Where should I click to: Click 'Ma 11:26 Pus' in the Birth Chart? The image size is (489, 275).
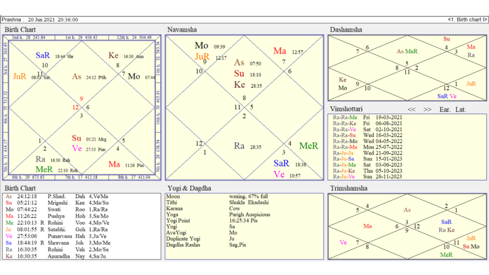coord(126,164)
